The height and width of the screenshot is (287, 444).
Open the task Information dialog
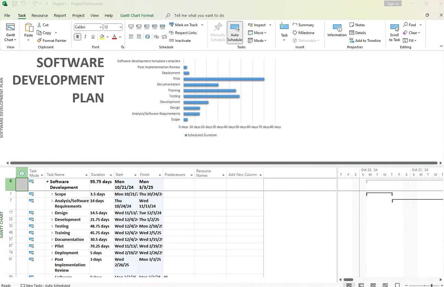point(337,30)
